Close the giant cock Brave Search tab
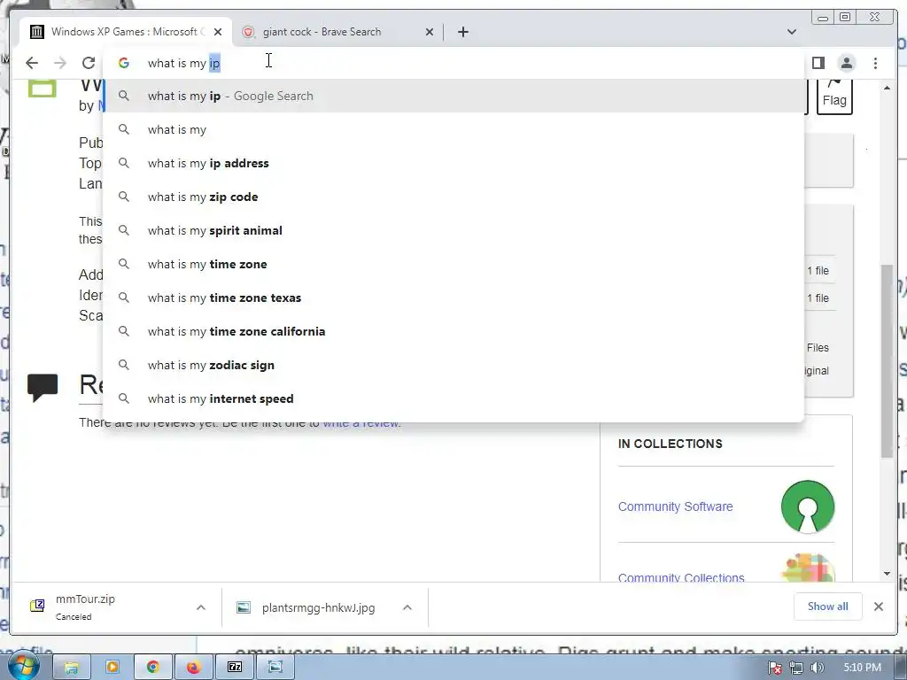Viewport: 907px width, 680px height. (430, 32)
